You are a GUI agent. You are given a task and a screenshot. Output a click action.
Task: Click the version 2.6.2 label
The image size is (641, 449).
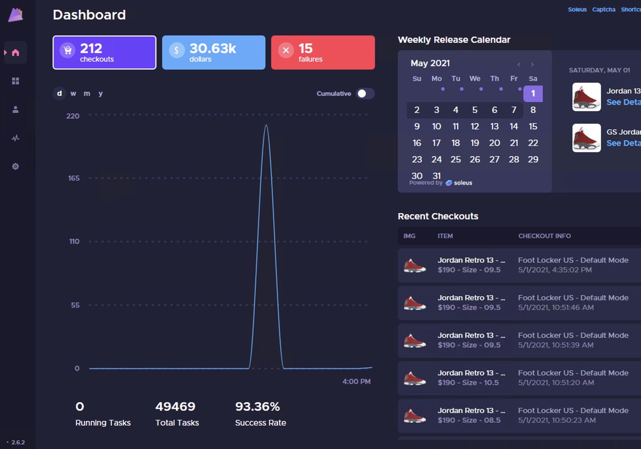18,443
